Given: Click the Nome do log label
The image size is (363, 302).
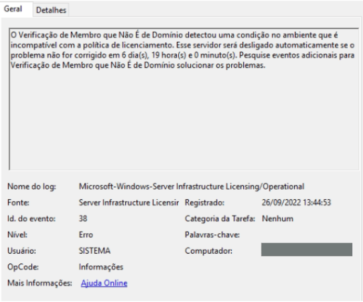Looking at the screenshot, I should (x=32, y=187).
